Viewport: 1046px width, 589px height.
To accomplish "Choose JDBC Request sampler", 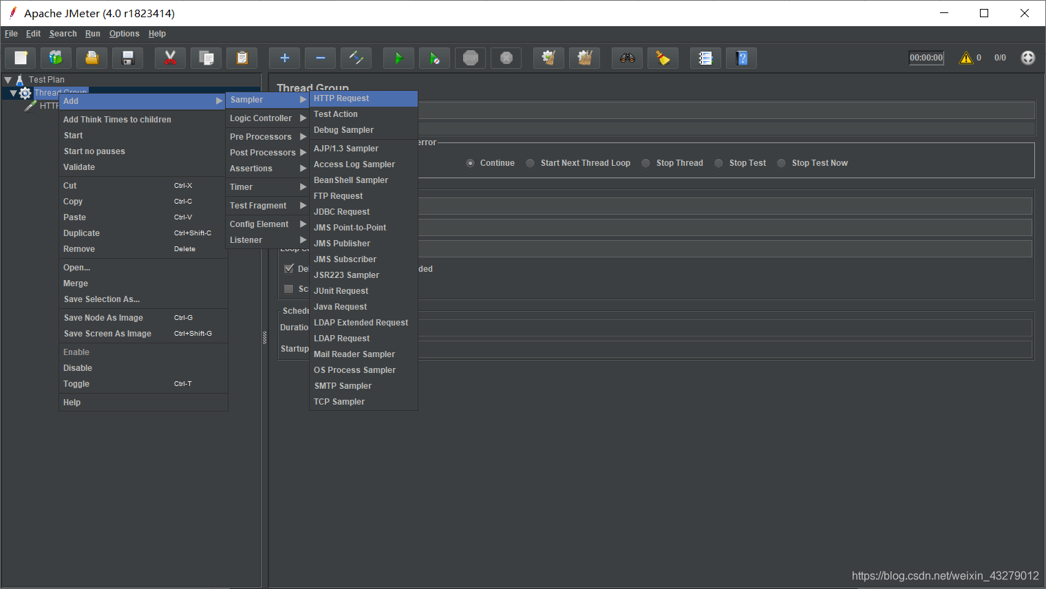I will [363, 212].
